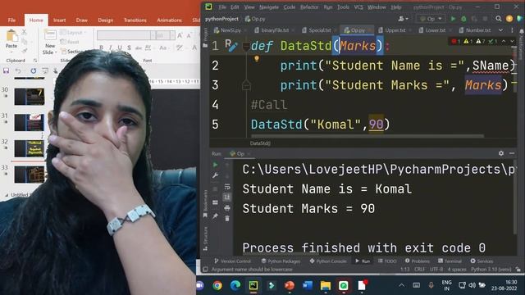Open Run panel settings gear
525x295 pixels.
click(x=501, y=153)
